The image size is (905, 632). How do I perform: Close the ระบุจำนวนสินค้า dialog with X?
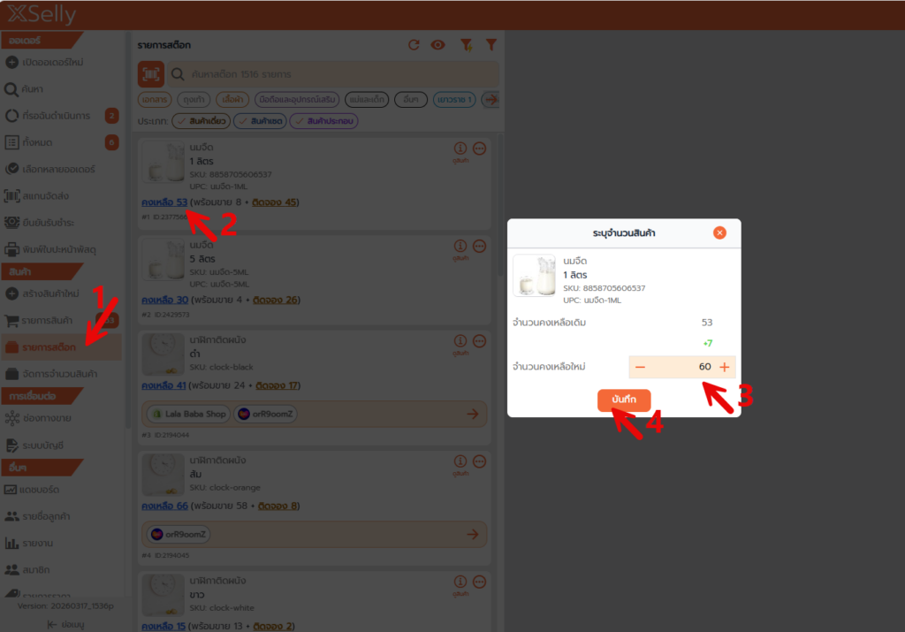719,232
